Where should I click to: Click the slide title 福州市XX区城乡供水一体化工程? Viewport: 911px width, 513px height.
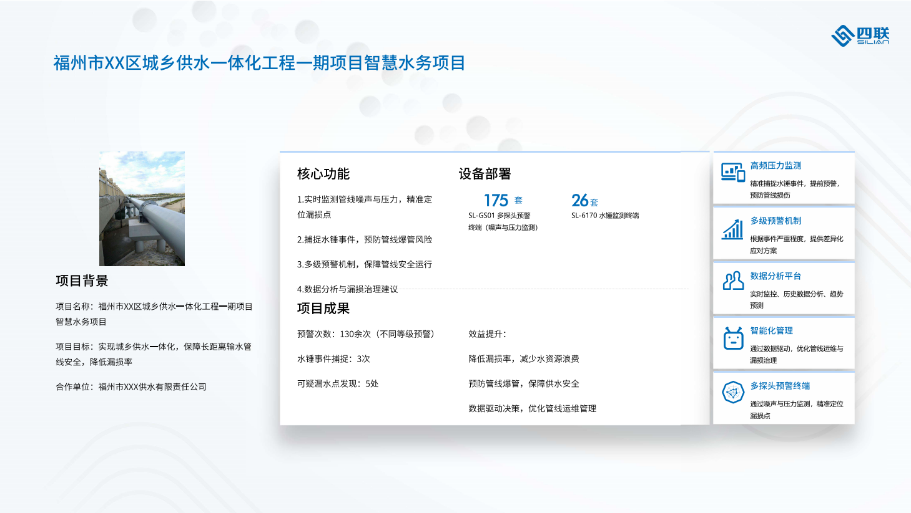[x=259, y=63]
